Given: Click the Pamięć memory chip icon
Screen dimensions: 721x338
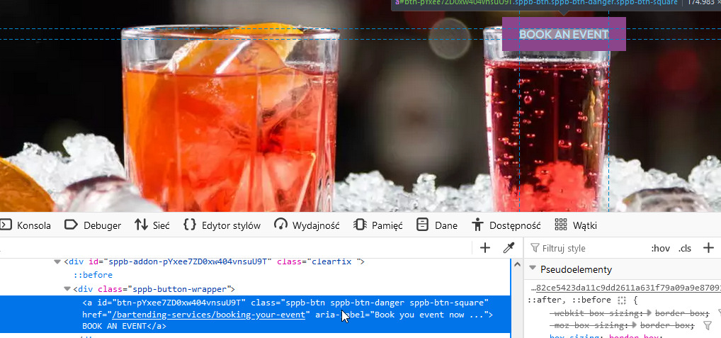Looking at the screenshot, I should (x=359, y=225).
